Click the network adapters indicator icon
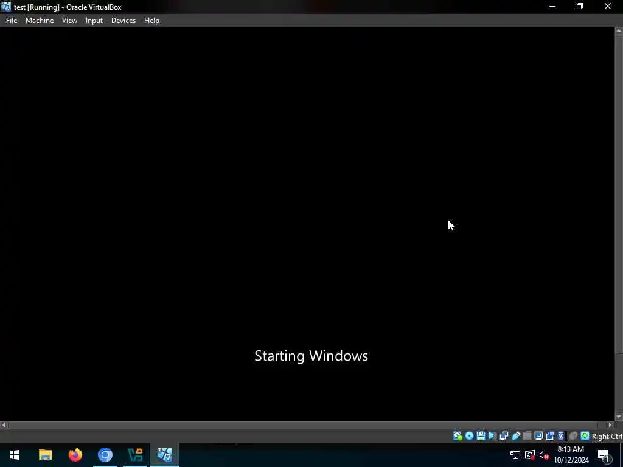This screenshot has height=467, width=623. coord(504,436)
